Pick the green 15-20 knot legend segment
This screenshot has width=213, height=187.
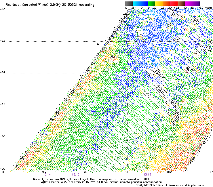(151, 3)
